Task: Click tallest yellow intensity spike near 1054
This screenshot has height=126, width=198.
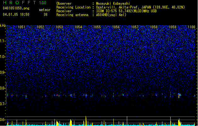Action: [x=86, y=121]
